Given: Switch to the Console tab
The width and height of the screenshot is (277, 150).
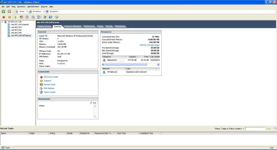Looking at the screenshot, I should tap(109, 27).
